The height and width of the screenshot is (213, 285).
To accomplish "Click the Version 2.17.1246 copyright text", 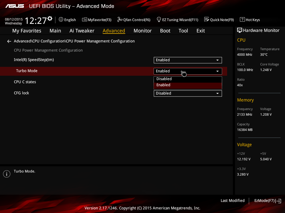I will 142,208.
